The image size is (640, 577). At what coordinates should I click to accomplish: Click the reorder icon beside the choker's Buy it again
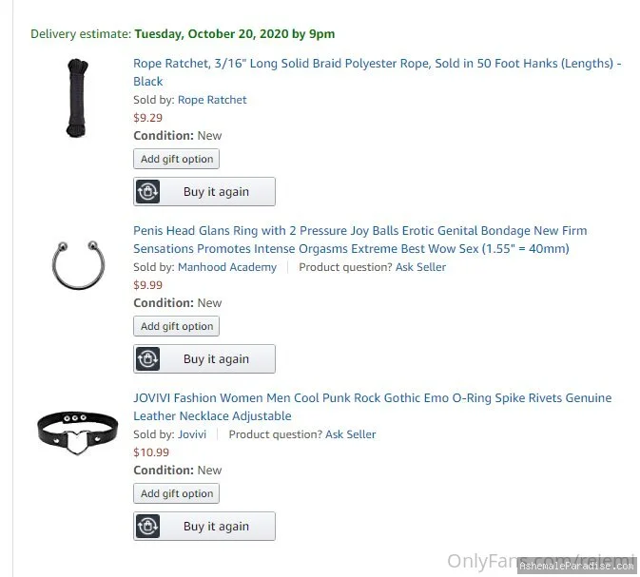pos(147,526)
